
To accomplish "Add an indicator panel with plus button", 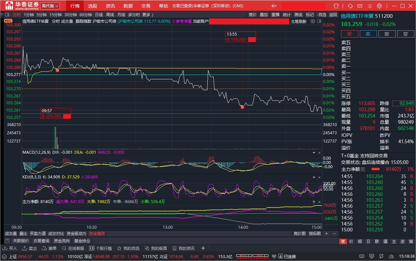I will pos(326,233).
